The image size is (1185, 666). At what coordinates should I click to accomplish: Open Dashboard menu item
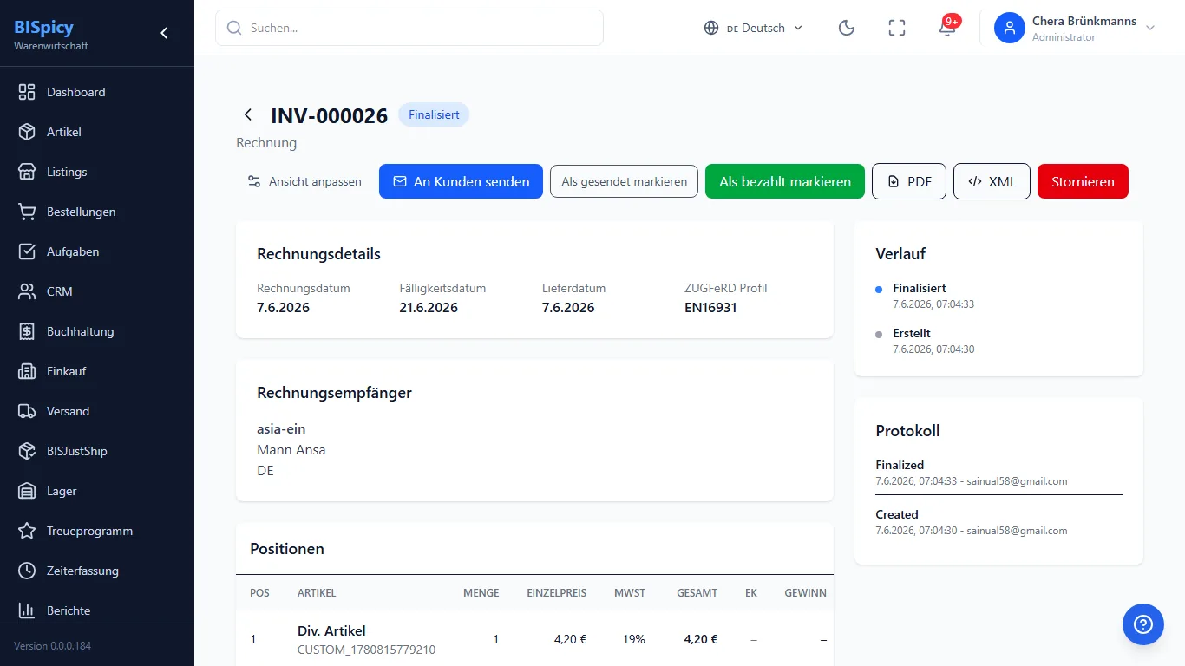click(x=97, y=92)
